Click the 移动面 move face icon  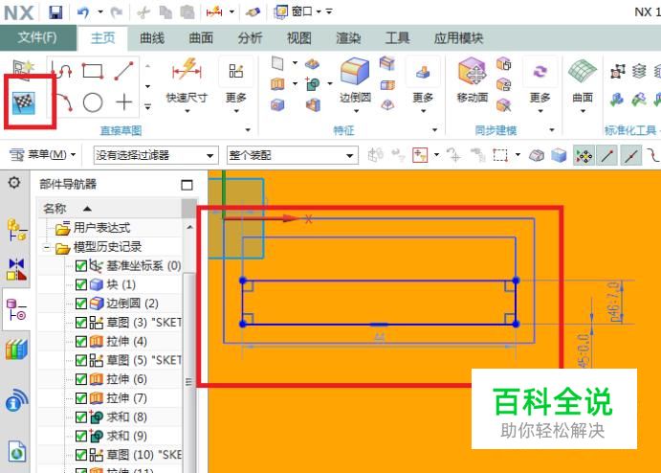(x=473, y=71)
